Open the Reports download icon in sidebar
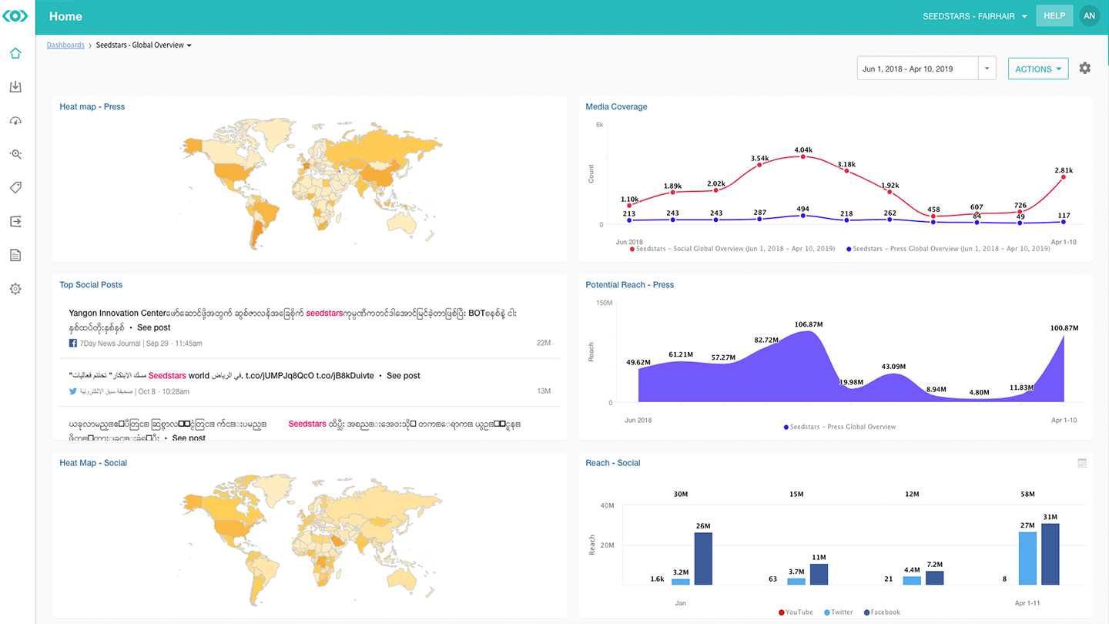The image size is (1109, 624). (x=15, y=86)
